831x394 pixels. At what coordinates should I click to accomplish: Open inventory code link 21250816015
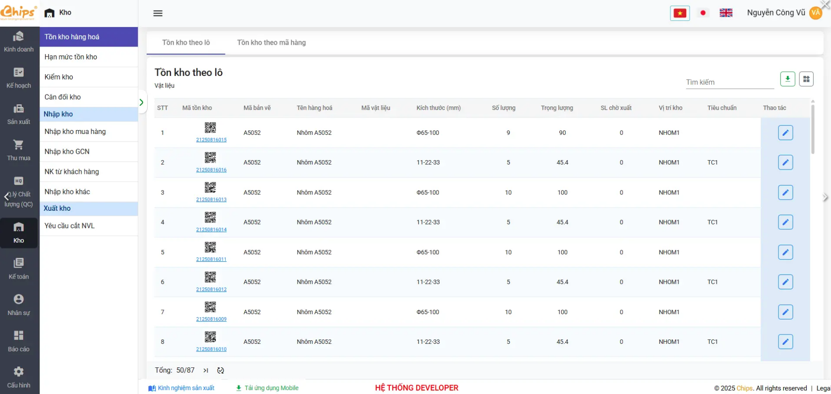211,140
